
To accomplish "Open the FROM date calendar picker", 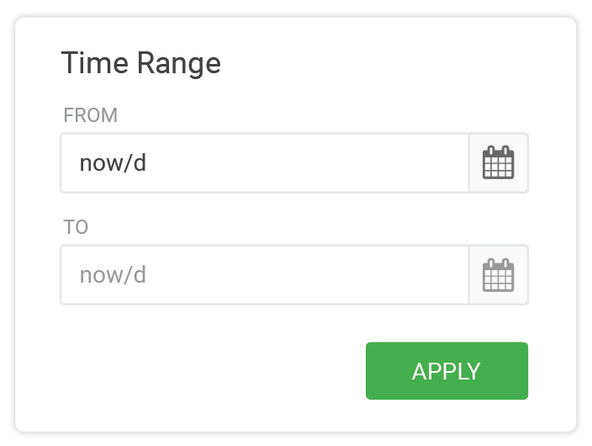I will [499, 163].
